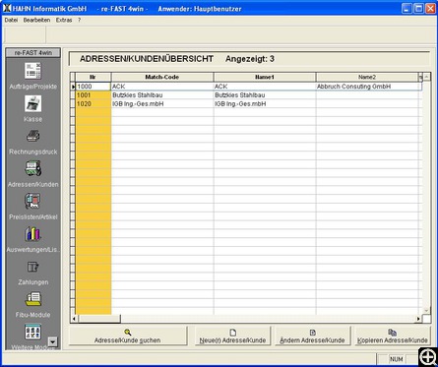Viewport: 438px width, 367px height.
Task: Open the Aufträge/Projekte module icon
Action: point(32,71)
